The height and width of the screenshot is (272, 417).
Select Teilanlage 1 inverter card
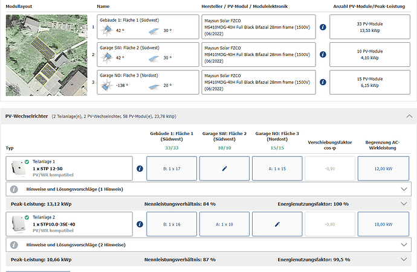(x=69, y=168)
